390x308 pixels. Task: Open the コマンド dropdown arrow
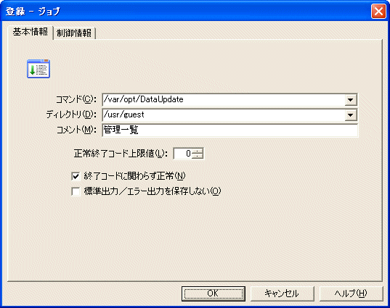click(x=351, y=100)
